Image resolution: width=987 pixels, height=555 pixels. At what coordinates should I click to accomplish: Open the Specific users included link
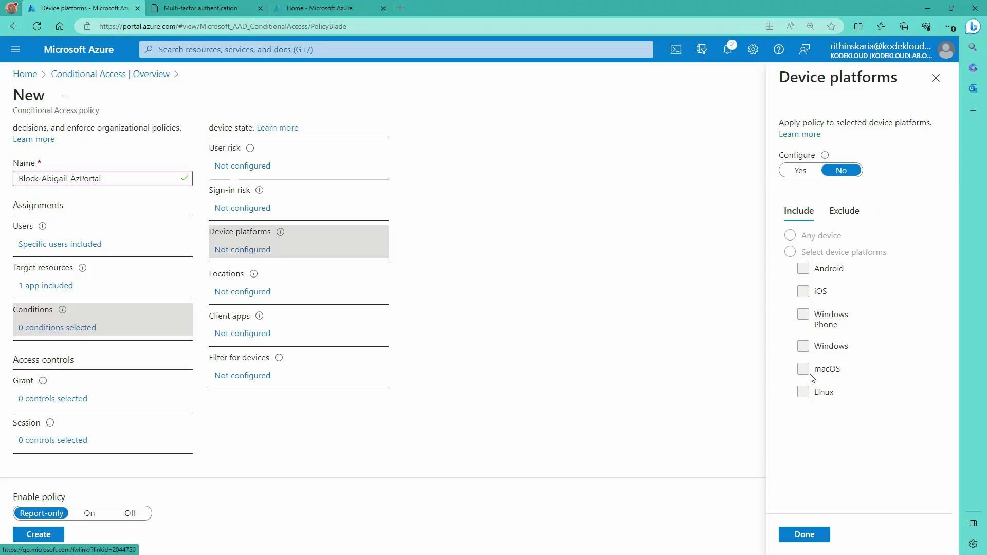coord(60,243)
